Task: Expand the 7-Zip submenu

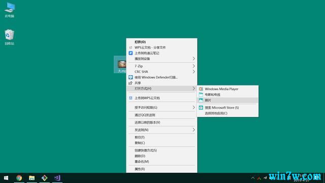Action: point(161,66)
